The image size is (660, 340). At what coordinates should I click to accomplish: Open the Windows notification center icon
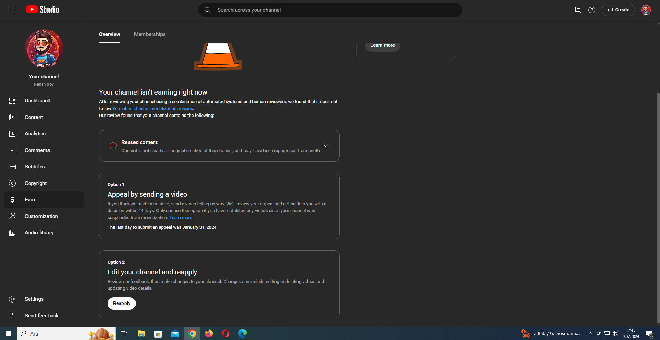pyautogui.click(x=649, y=334)
